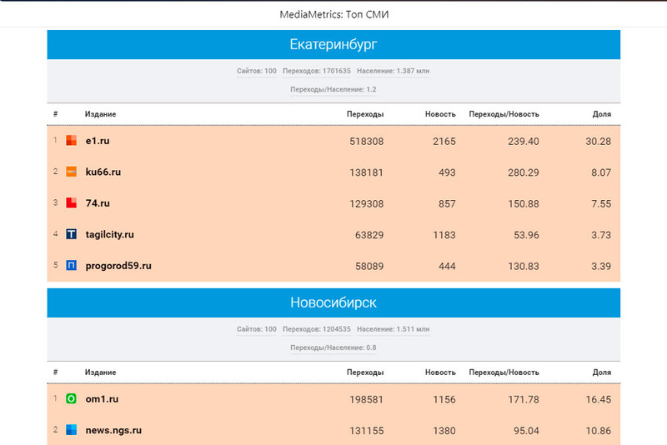Click the e1.ru site favicon icon
667x445 pixels.
(72, 141)
